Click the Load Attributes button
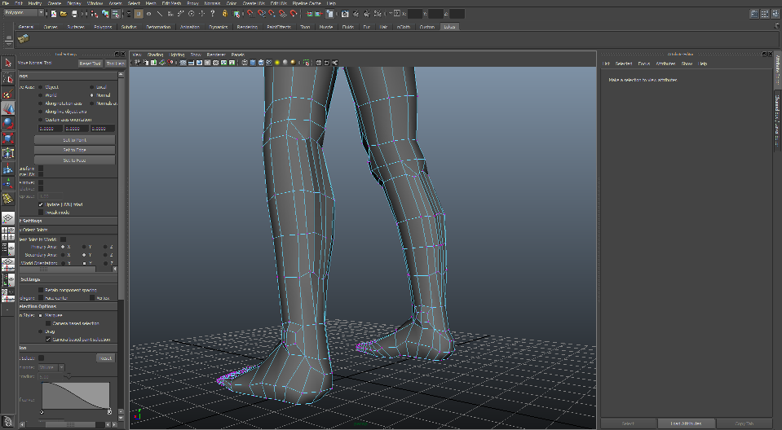Image resolution: width=782 pixels, height=430 pixels. (x=686, y=423)
